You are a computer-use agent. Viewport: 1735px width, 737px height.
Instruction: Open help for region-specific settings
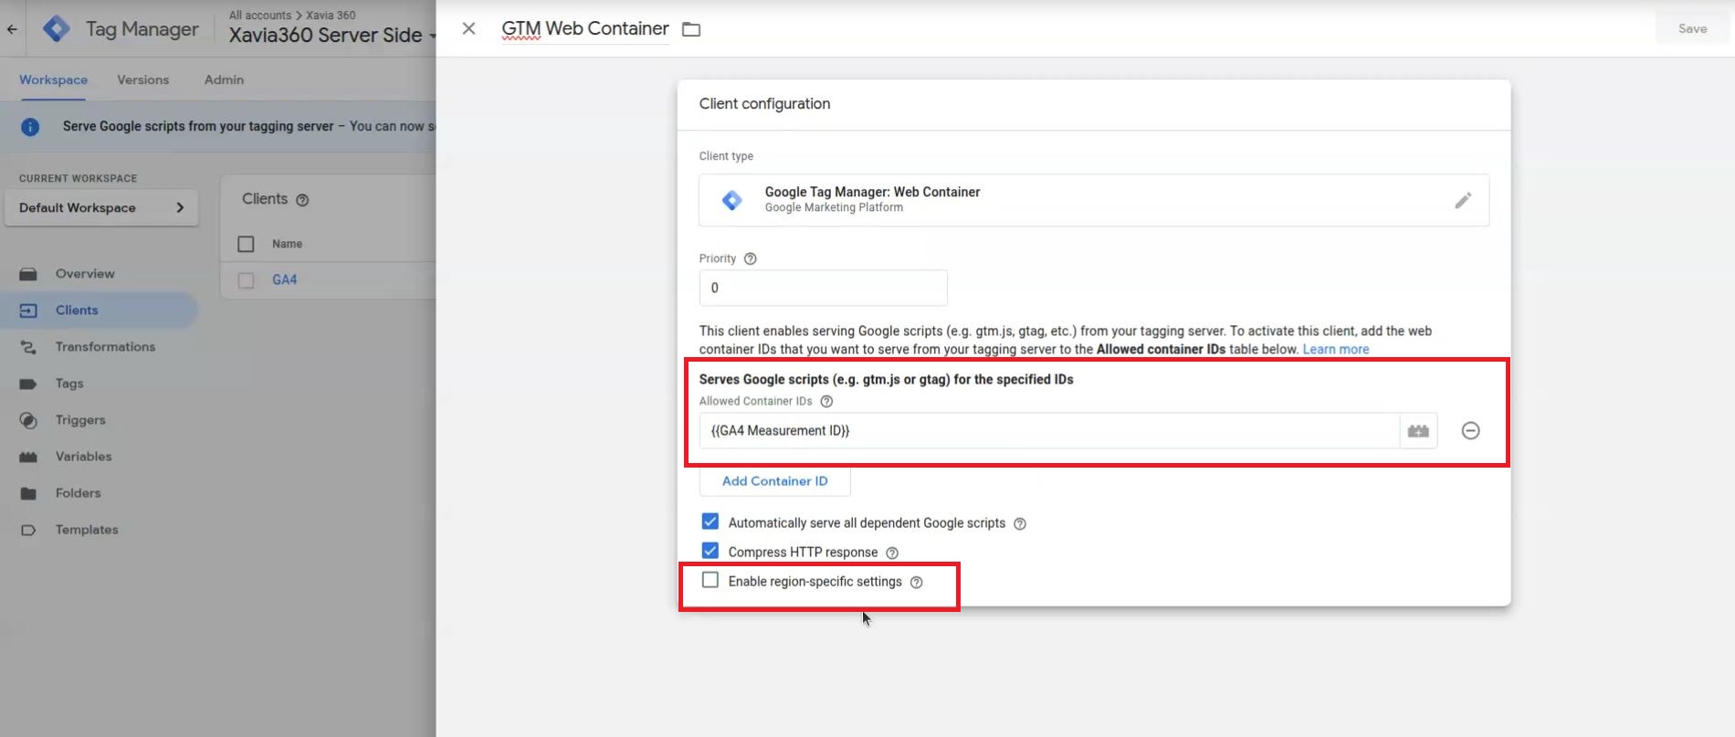point(916,583)
